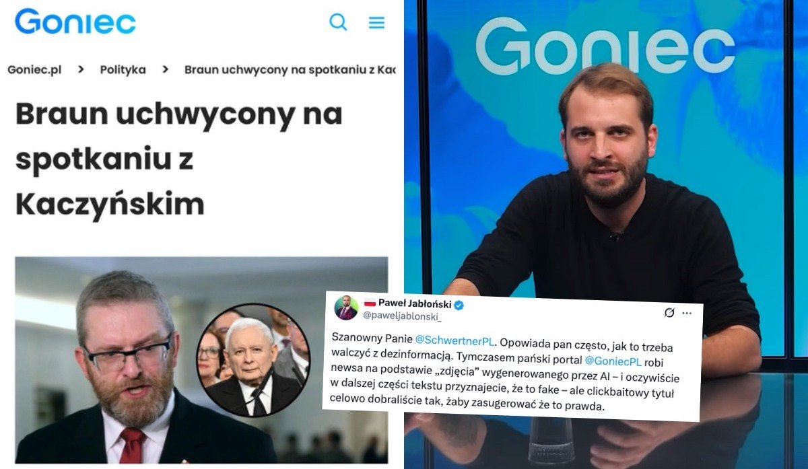This screenshot has height=469, width=808.
Task: Click the Grok icon on the tweet
Action: 669,312
